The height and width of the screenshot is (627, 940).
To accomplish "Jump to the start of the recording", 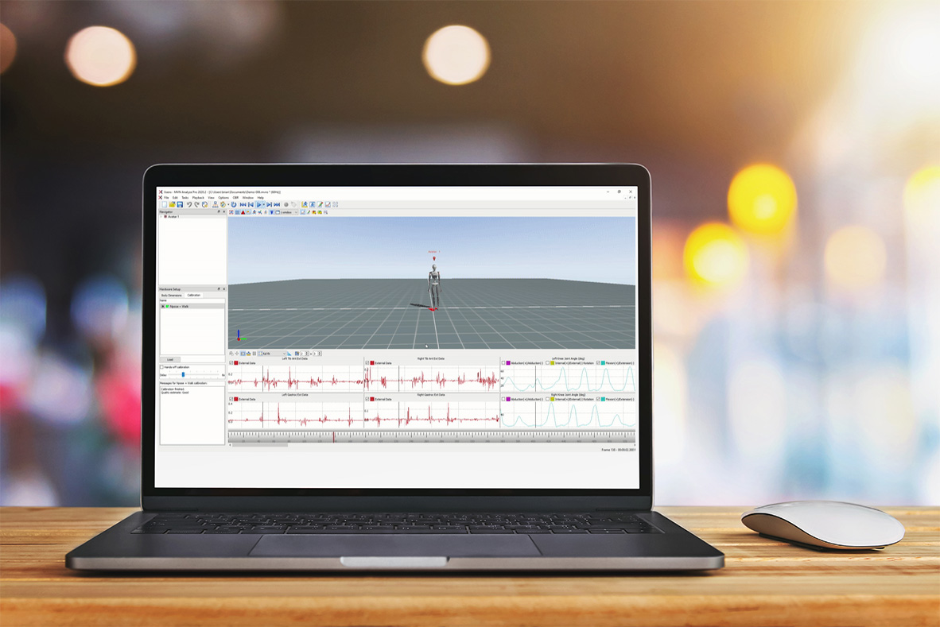I will pos(243,205).
